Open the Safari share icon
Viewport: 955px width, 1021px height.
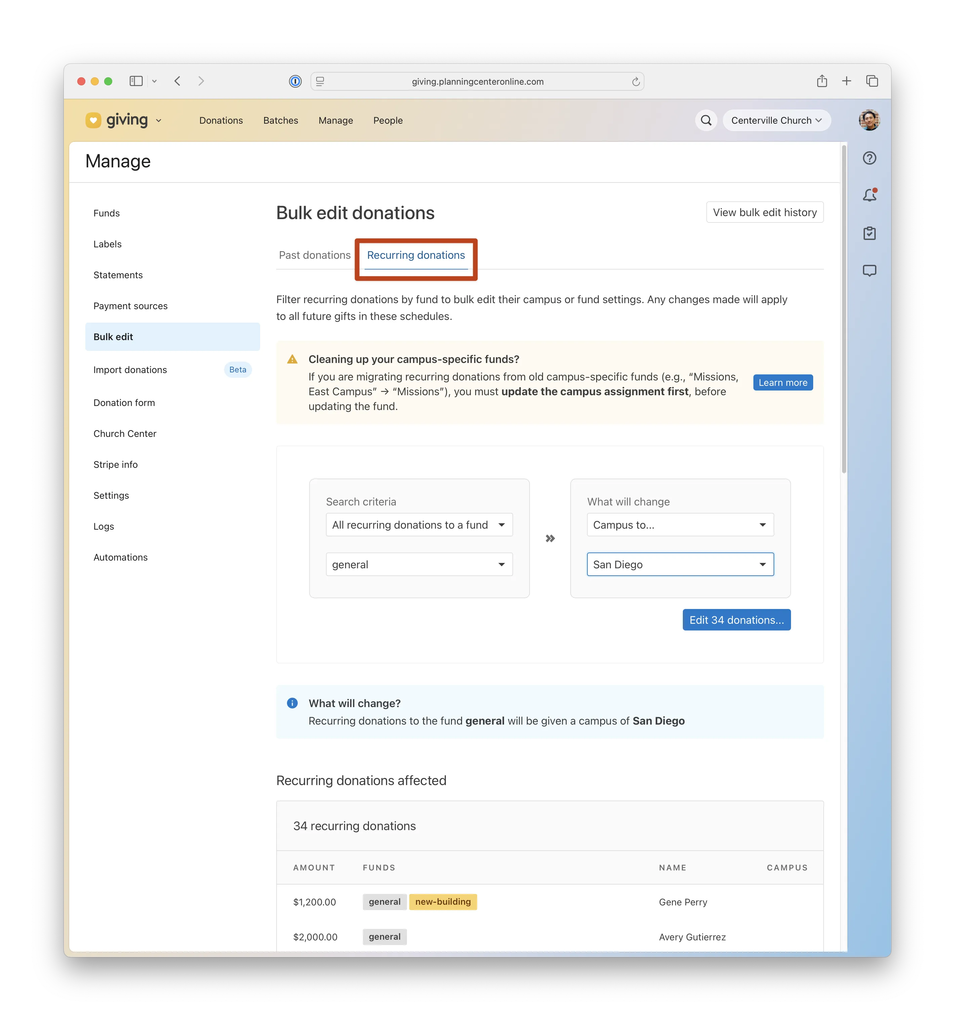(x=822, y=81)
